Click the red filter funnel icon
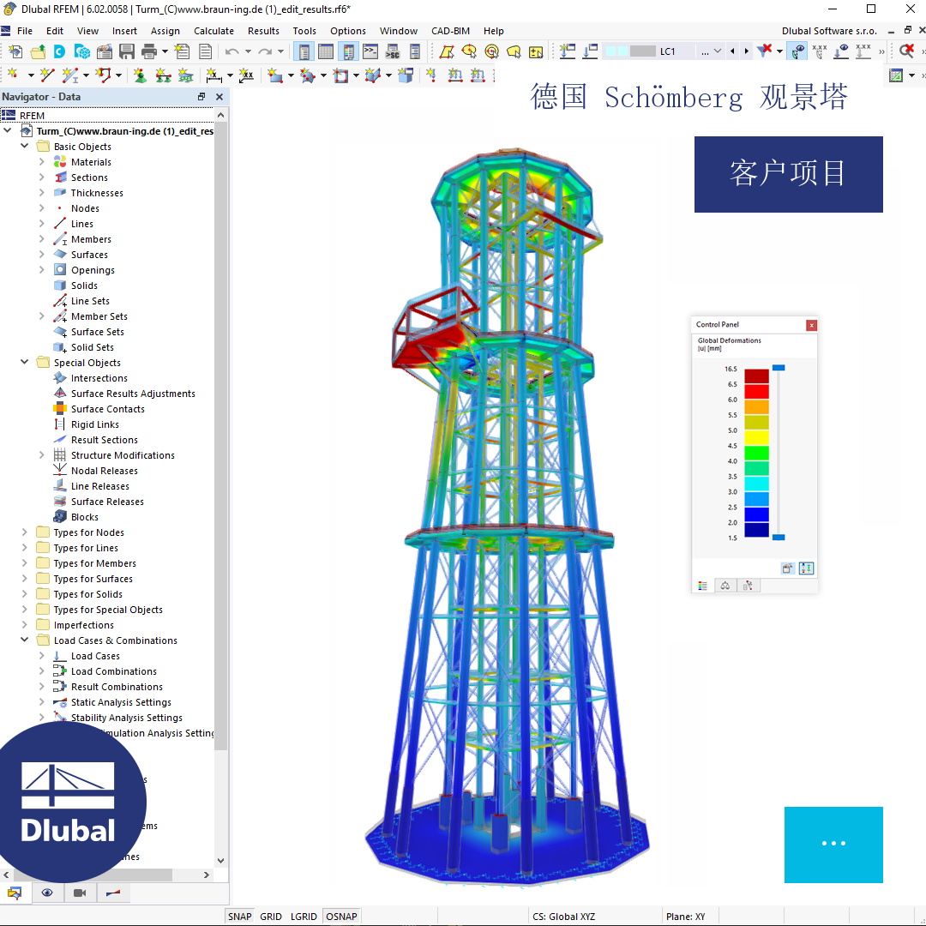This screenshot has height=926, width=926. 765,51
